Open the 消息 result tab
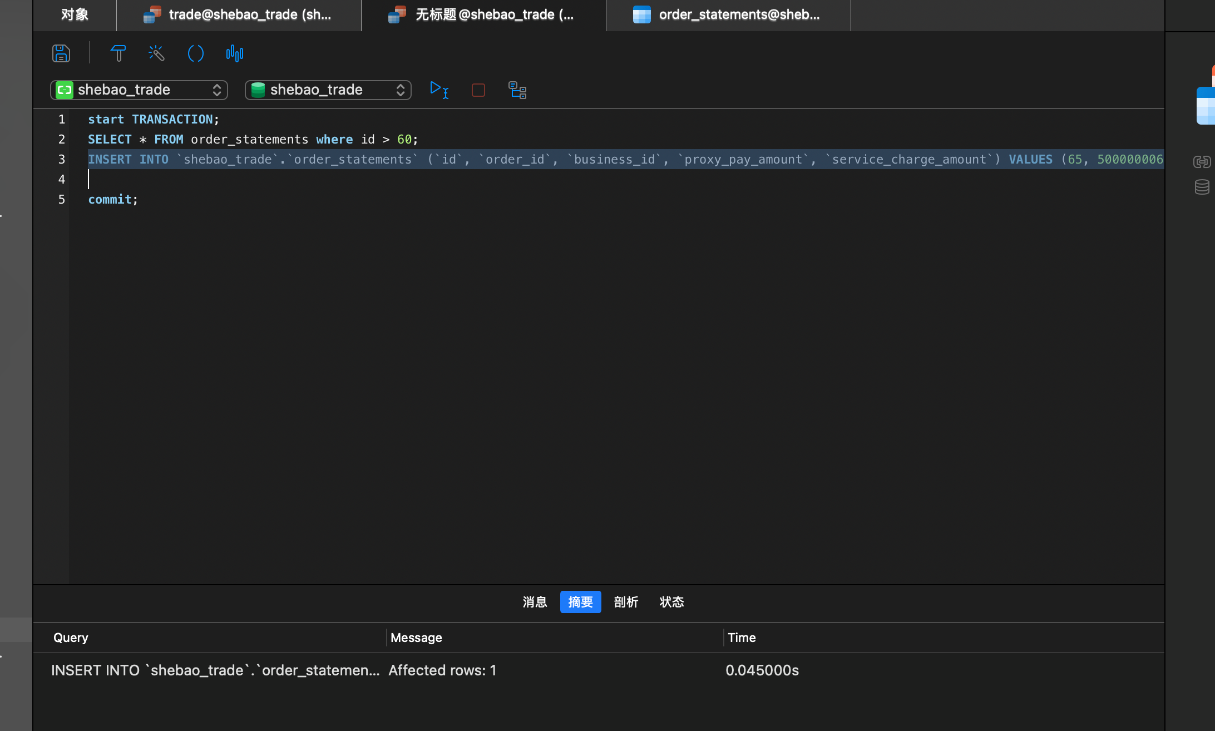 point(535,602)
